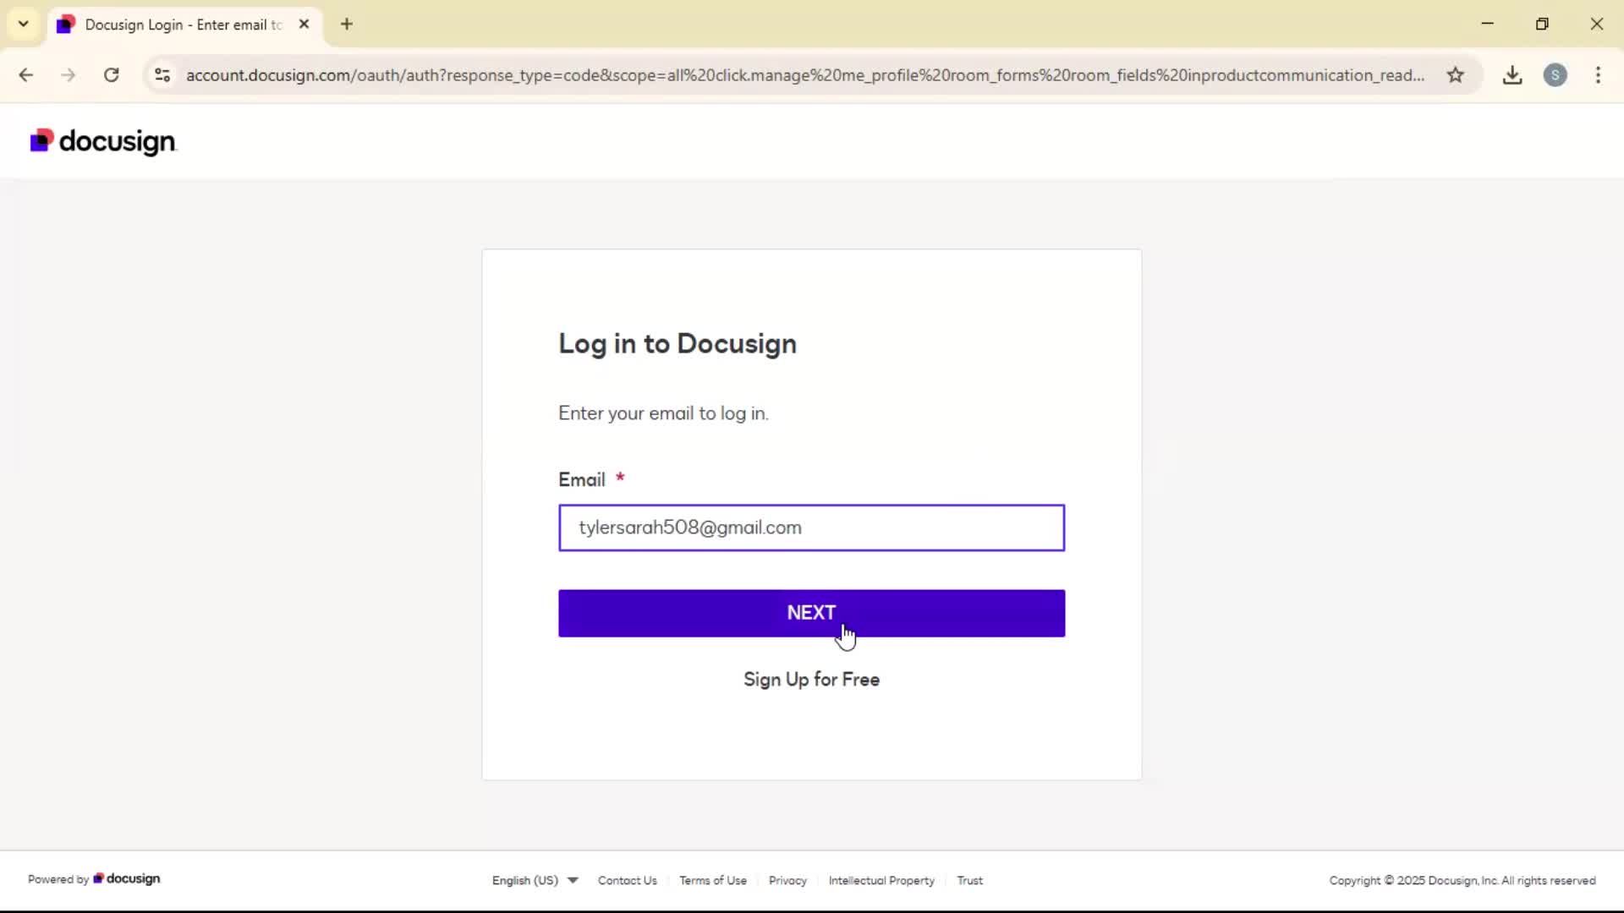The image size is (1624, 913).
Task: Click the NEXT button
Action: pos(811,613)
